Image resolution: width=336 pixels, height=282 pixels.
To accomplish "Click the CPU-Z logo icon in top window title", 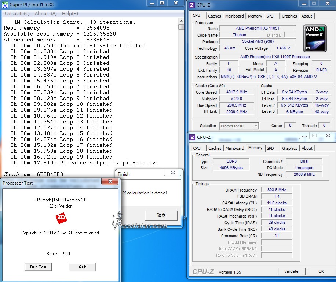I will click(x=192, y=5).
